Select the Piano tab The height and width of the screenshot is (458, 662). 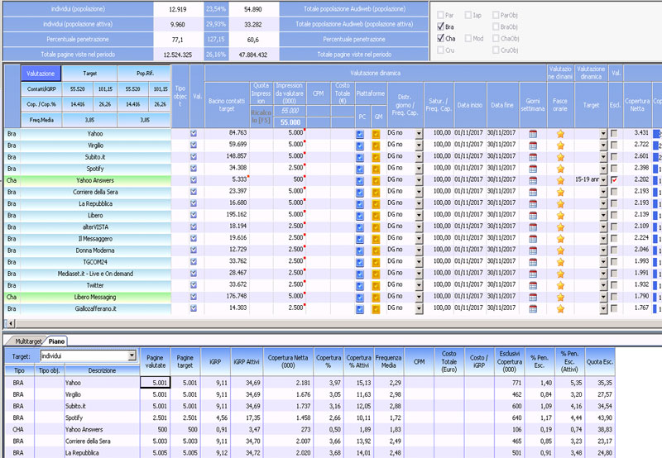point(57,340)
